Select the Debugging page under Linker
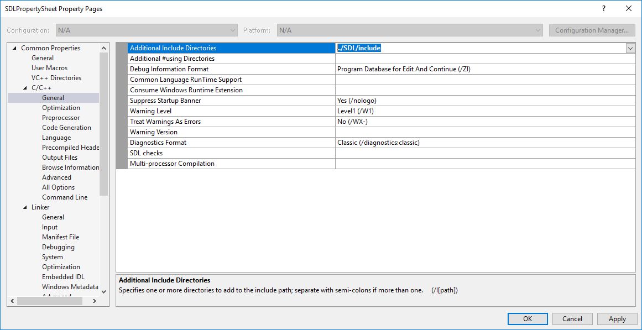This screenshot has width=642, height=330. (x=58, y=247)
